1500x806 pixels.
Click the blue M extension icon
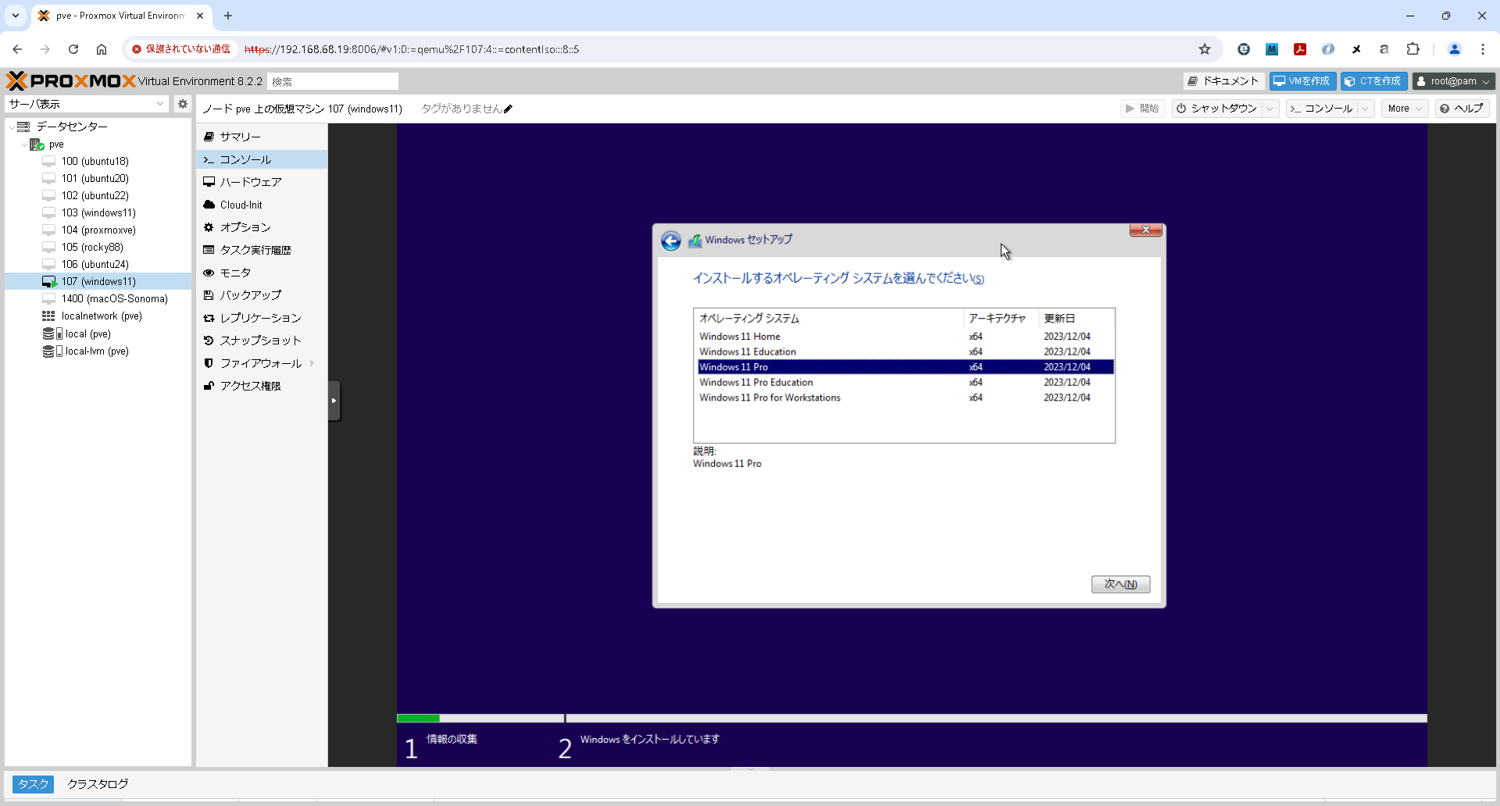pyautogui.click(x=1272, y=49)
